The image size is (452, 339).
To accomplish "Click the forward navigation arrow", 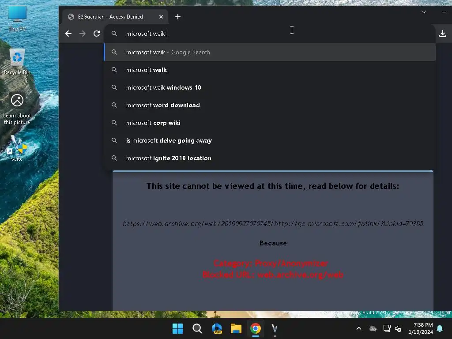I will 83,34.
